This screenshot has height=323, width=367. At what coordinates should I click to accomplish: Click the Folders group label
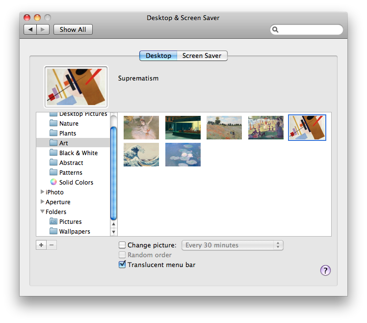point(56,212)
